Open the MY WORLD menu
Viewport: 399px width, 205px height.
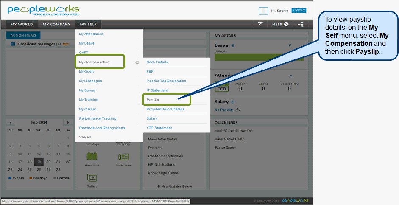tap(22, 25)
